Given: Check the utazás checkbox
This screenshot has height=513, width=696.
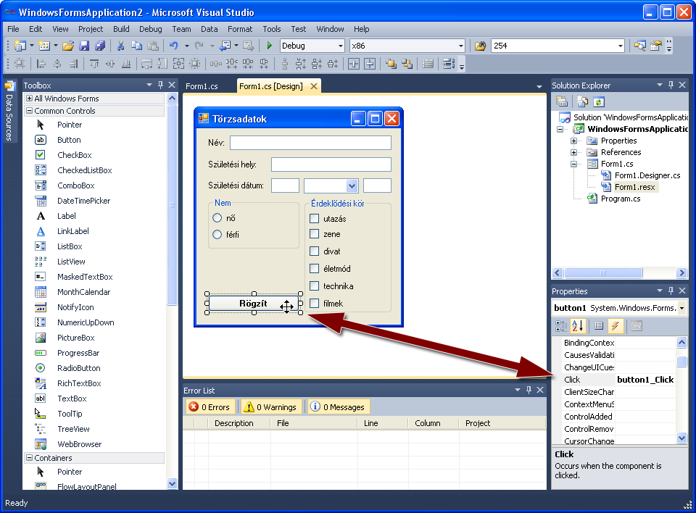Looking at the screenshot, I should (x=314, y=218).
